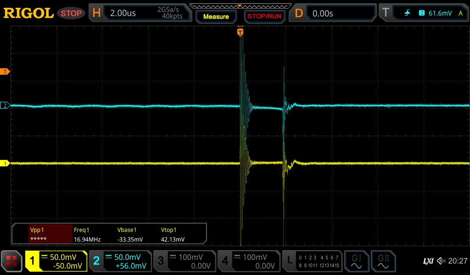The height and width of the screenshot is (275, 470).
Task: Click the GII waveform generator icon
Action: pyautogui.click(x=383, y=261)
